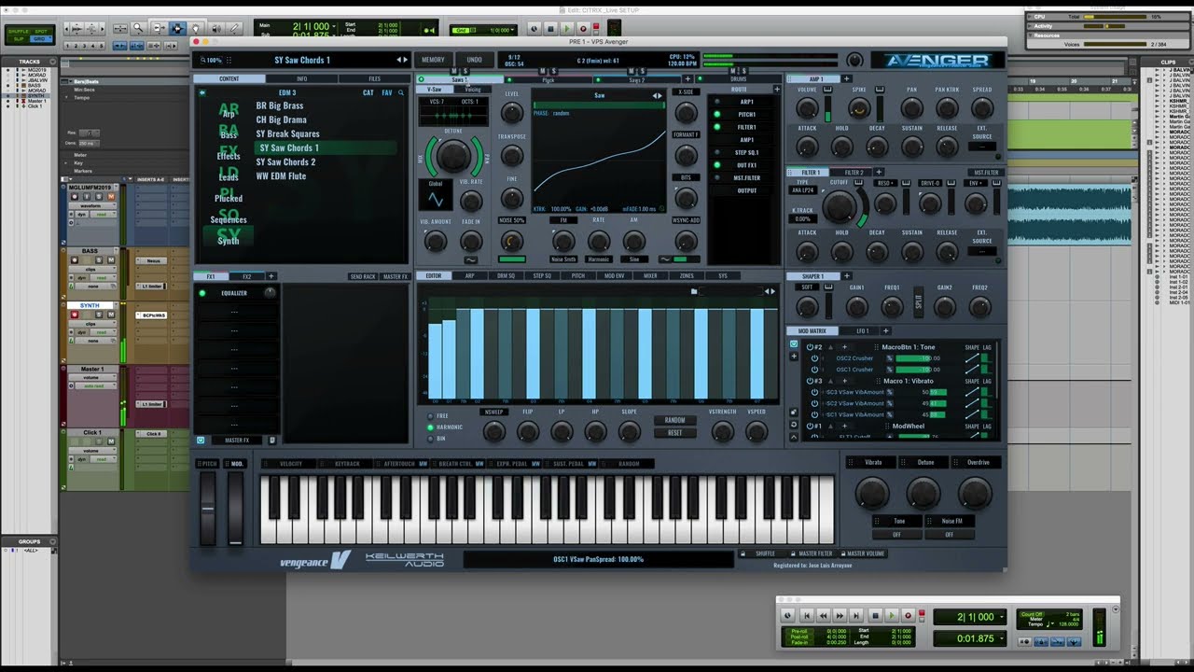This screenshot has width=1194, height=672.
Task: Select the FREE mode radio button
Action: click(430, 416)
